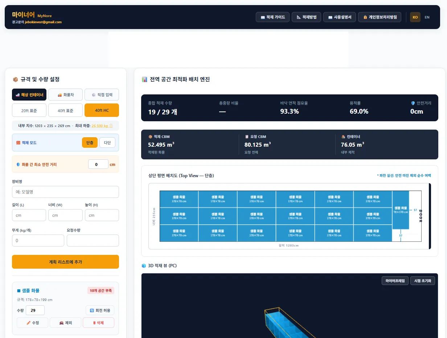Click the rotate icon on 회전 허용

[x=92, y=310]
